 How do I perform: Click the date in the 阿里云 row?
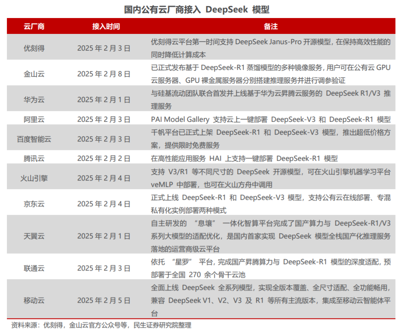tap(104, 120)
